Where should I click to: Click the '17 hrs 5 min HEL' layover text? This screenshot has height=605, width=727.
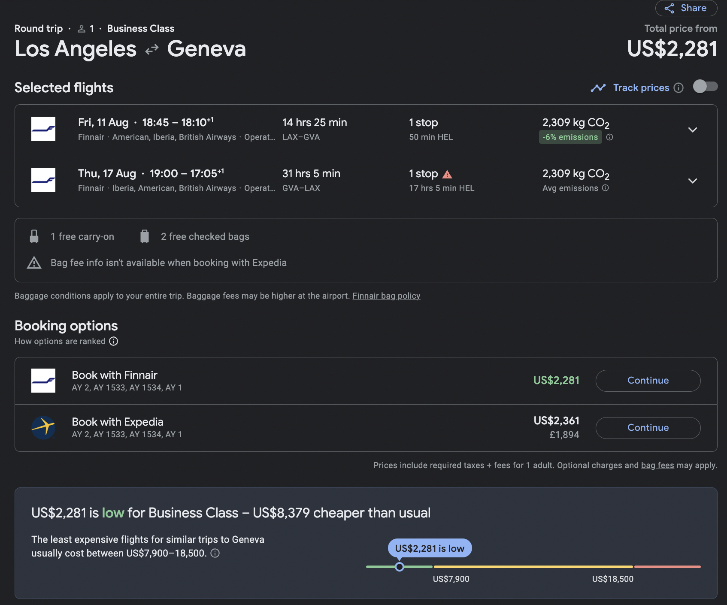tap(442, 188)
